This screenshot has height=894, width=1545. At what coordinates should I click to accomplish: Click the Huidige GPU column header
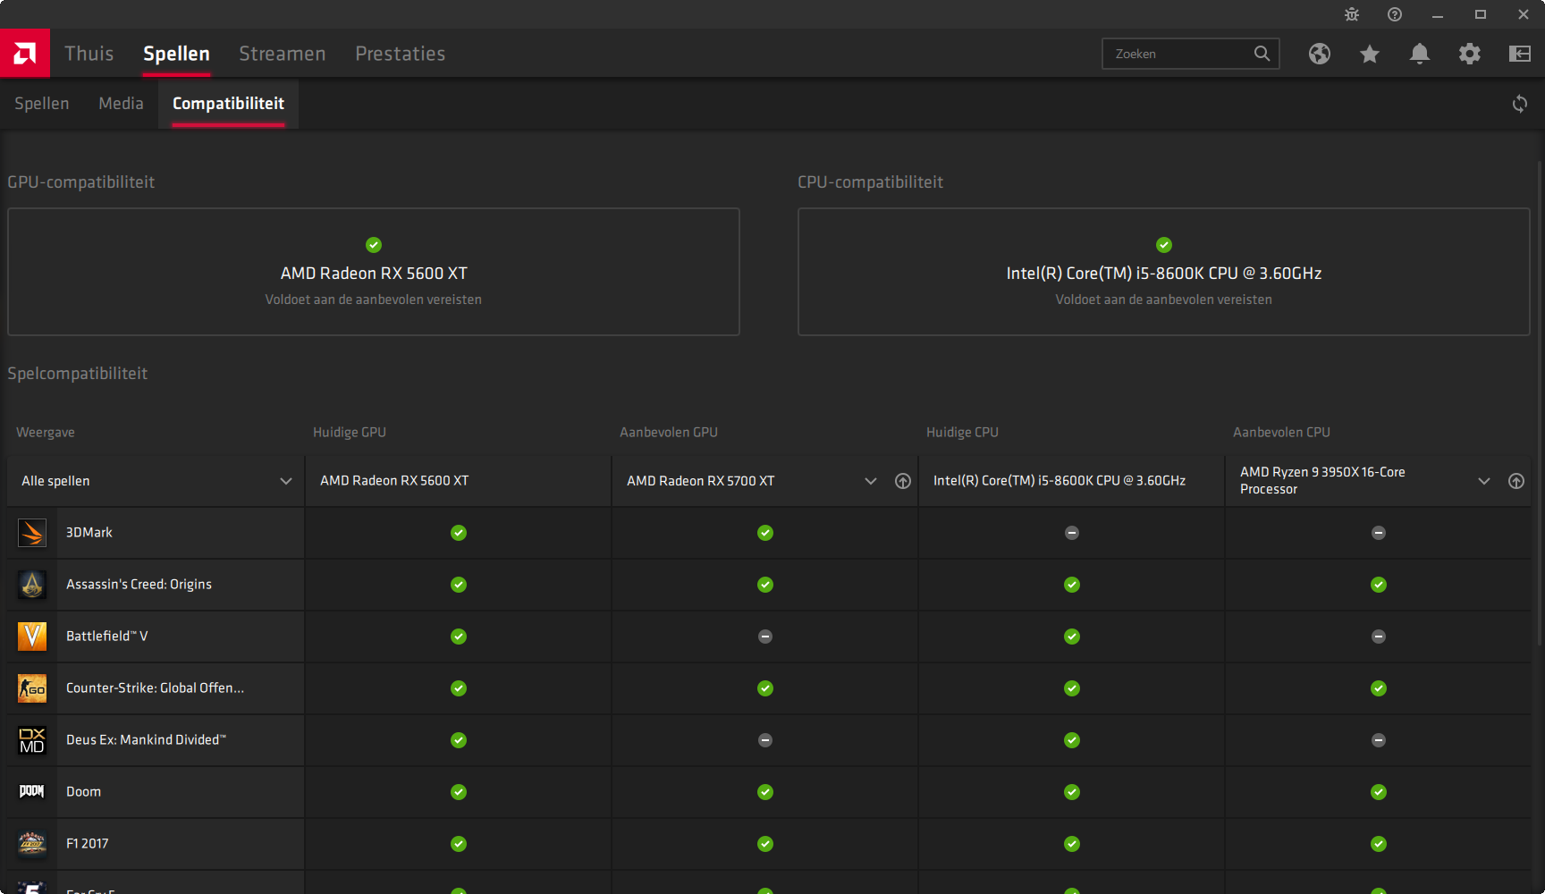350,433
